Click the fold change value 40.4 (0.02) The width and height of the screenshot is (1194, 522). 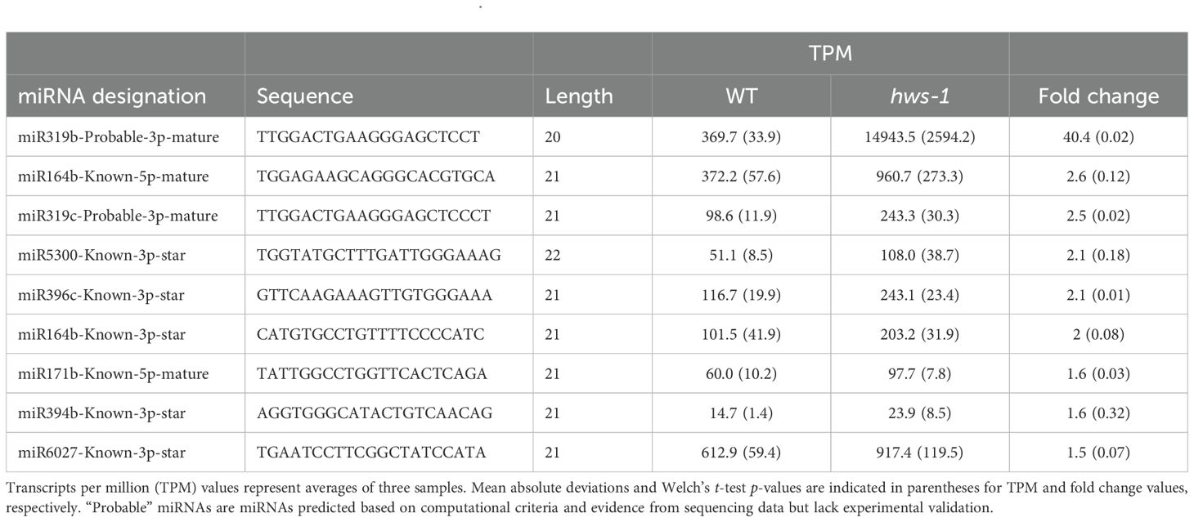[1098, 137]
